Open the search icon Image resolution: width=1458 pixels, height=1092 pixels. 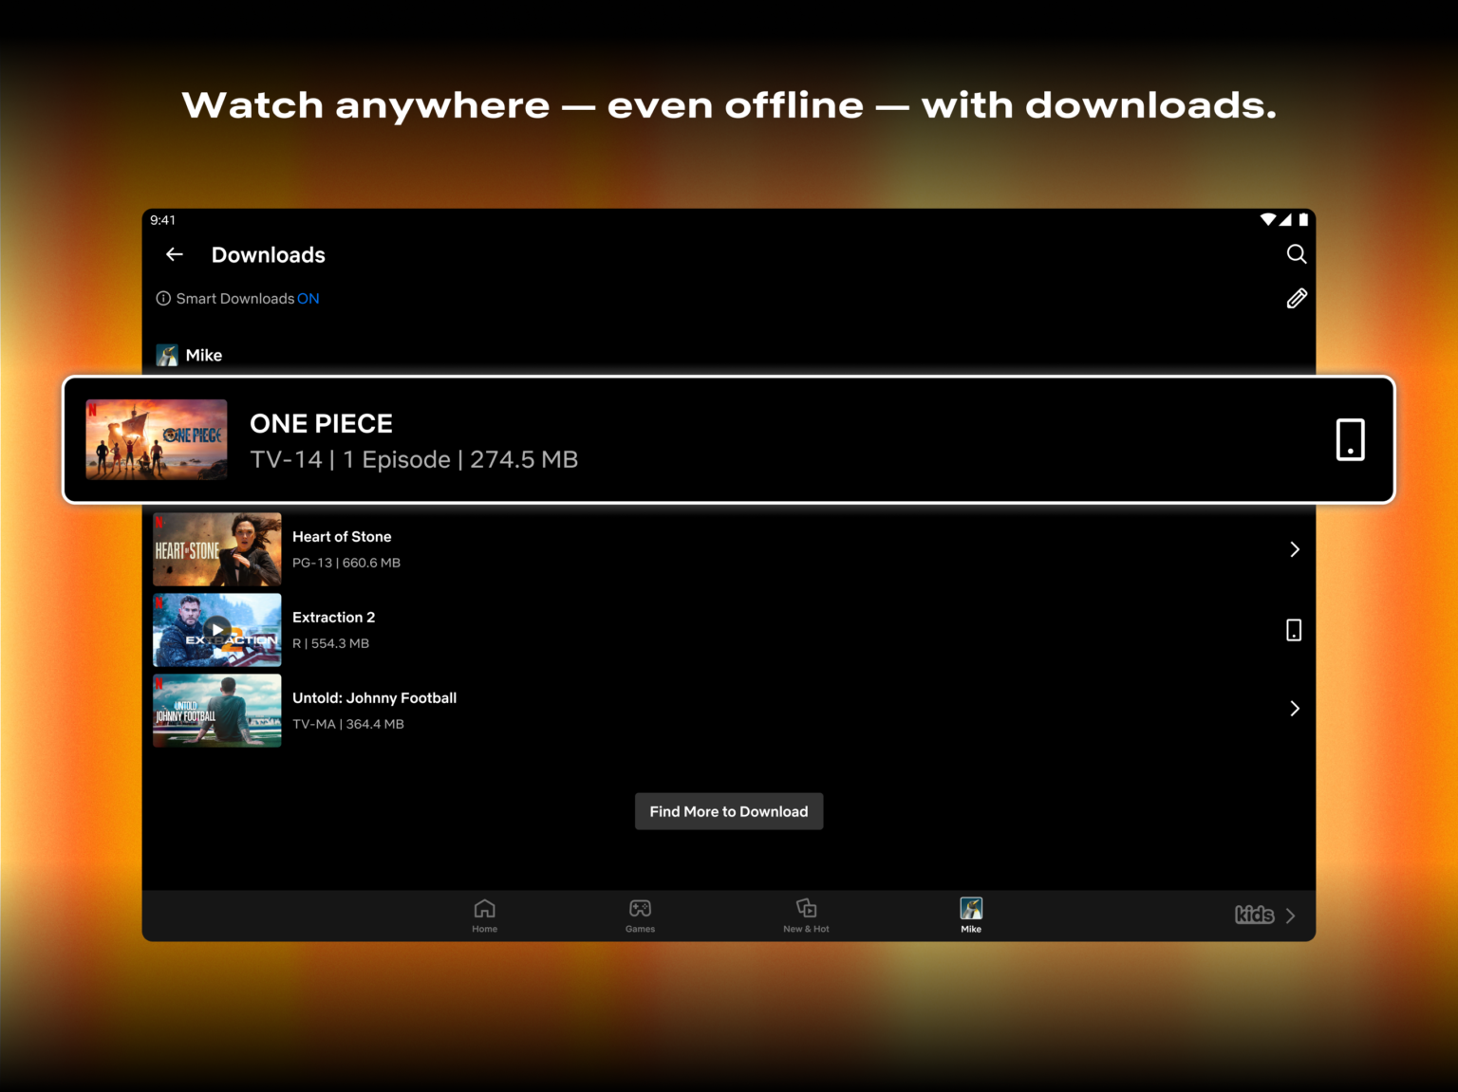pyautogui.click(x=1296, y=254)
